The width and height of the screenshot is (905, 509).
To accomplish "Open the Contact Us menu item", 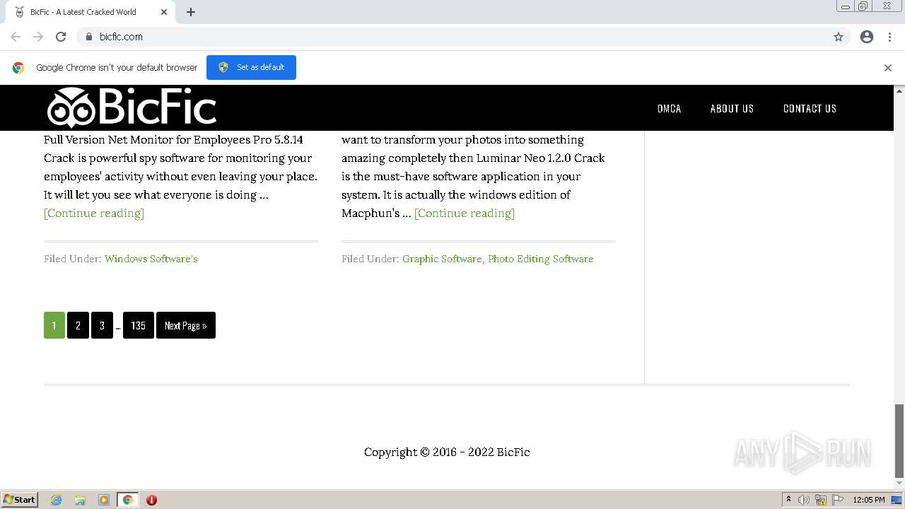I will [810, 108].
